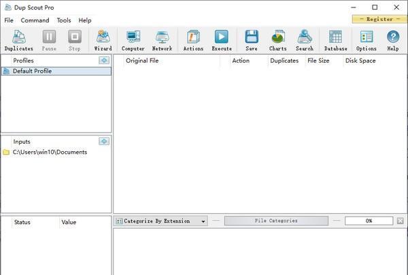This screenshot has width=408, height=275.
Task: Open the Network scan icon
Action: [162, 40]
